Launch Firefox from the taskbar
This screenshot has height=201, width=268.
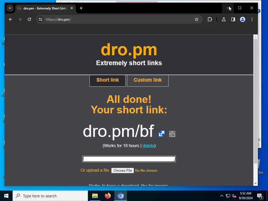[x=108, y=196]
